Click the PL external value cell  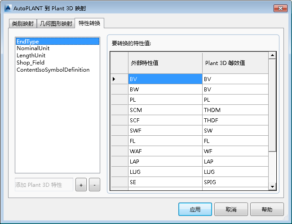(165, 99)
